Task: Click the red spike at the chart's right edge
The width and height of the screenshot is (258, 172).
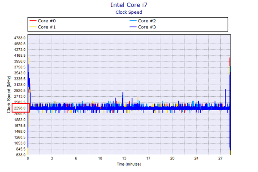Action: point(230,62)
